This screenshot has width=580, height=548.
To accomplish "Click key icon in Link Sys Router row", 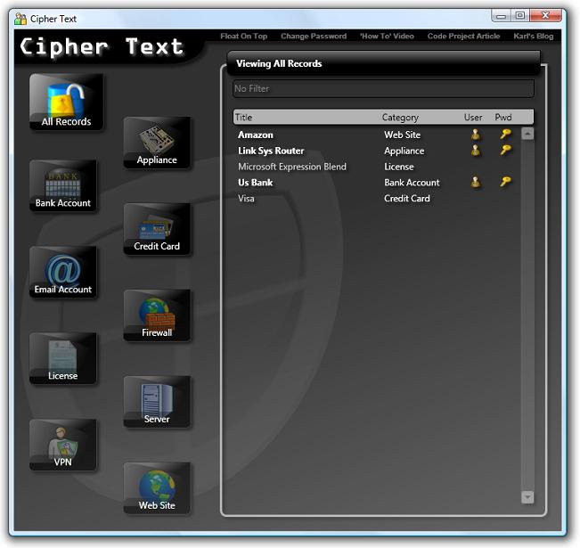I will pos(505,150).
